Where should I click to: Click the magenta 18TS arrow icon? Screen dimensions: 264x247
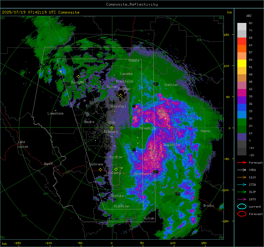pos(242,199)
